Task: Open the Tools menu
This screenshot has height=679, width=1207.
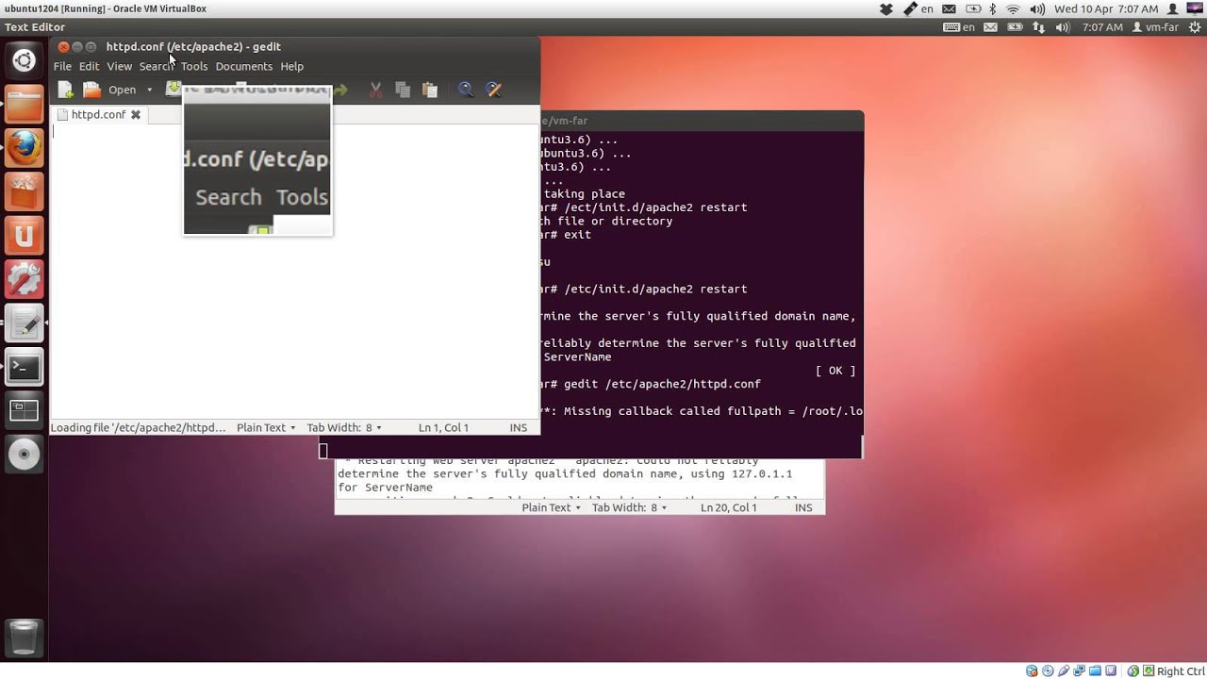Action: [x=194, y=66]
